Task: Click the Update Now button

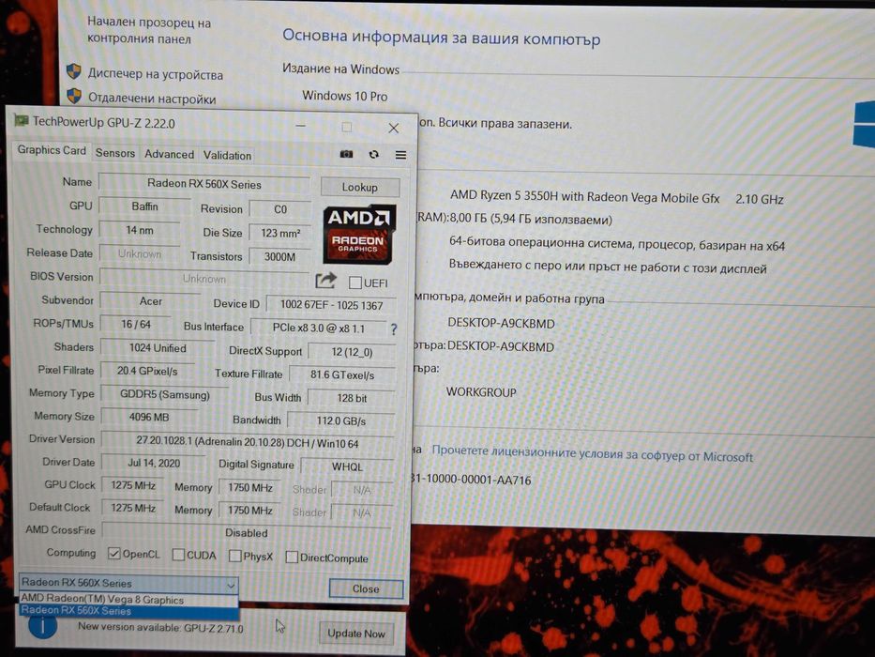Action: click(x=356, y=633)
